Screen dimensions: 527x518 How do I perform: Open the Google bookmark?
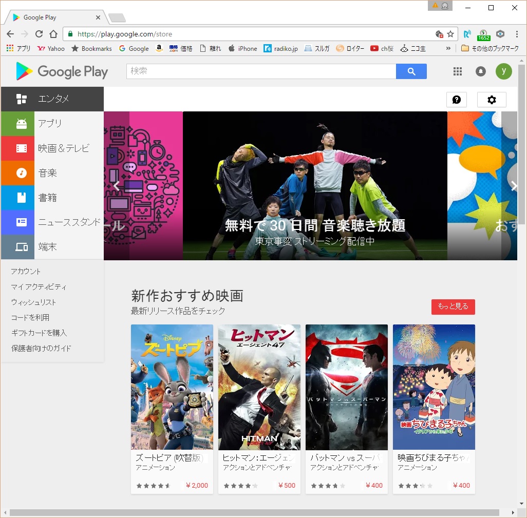point(134,48)
